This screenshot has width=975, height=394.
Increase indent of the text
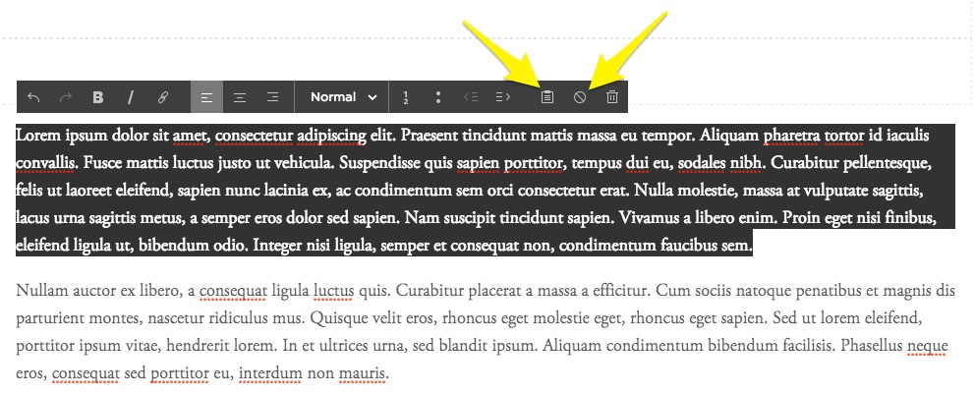click(502, 97)
